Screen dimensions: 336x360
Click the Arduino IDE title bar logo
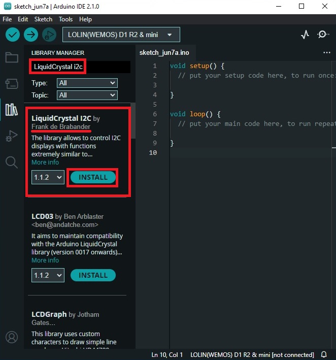point(8,6)
